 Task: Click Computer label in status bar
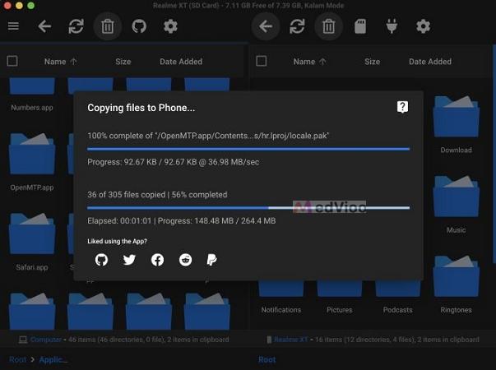46,340
